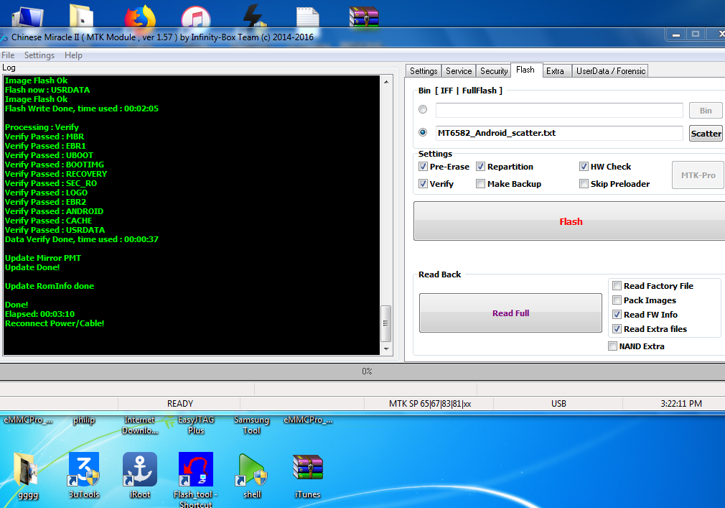
Task: Uncheck Read Extra files option
Action: [617, 329]
